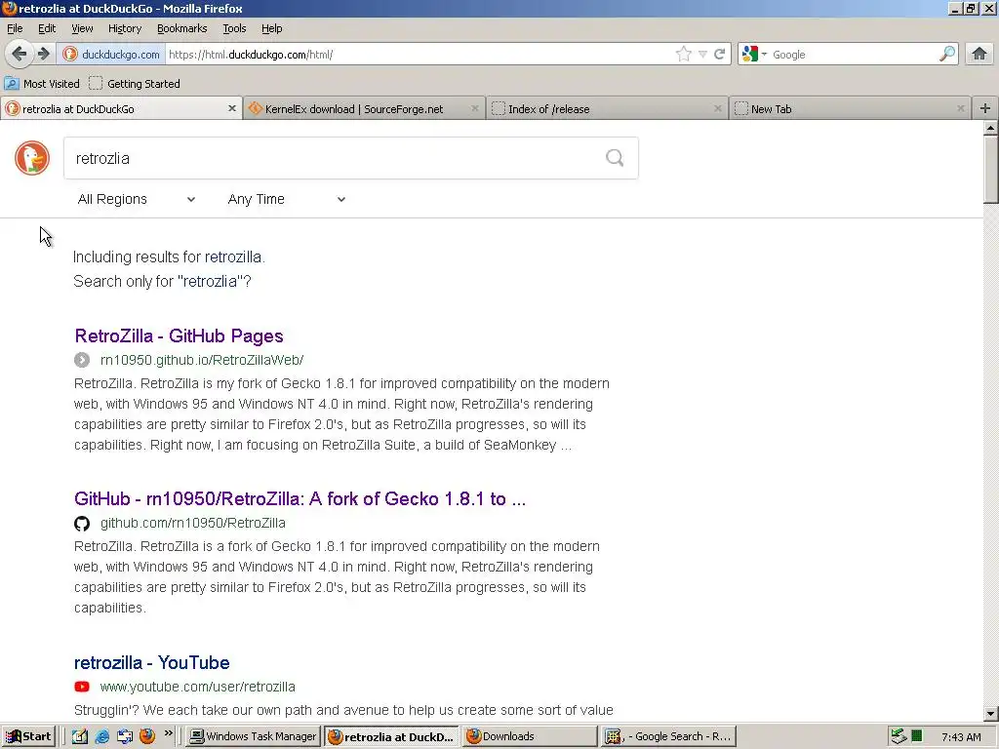Screen dimensions: 999x749
Task: Open the Help menu
Action: coord(271,28)
